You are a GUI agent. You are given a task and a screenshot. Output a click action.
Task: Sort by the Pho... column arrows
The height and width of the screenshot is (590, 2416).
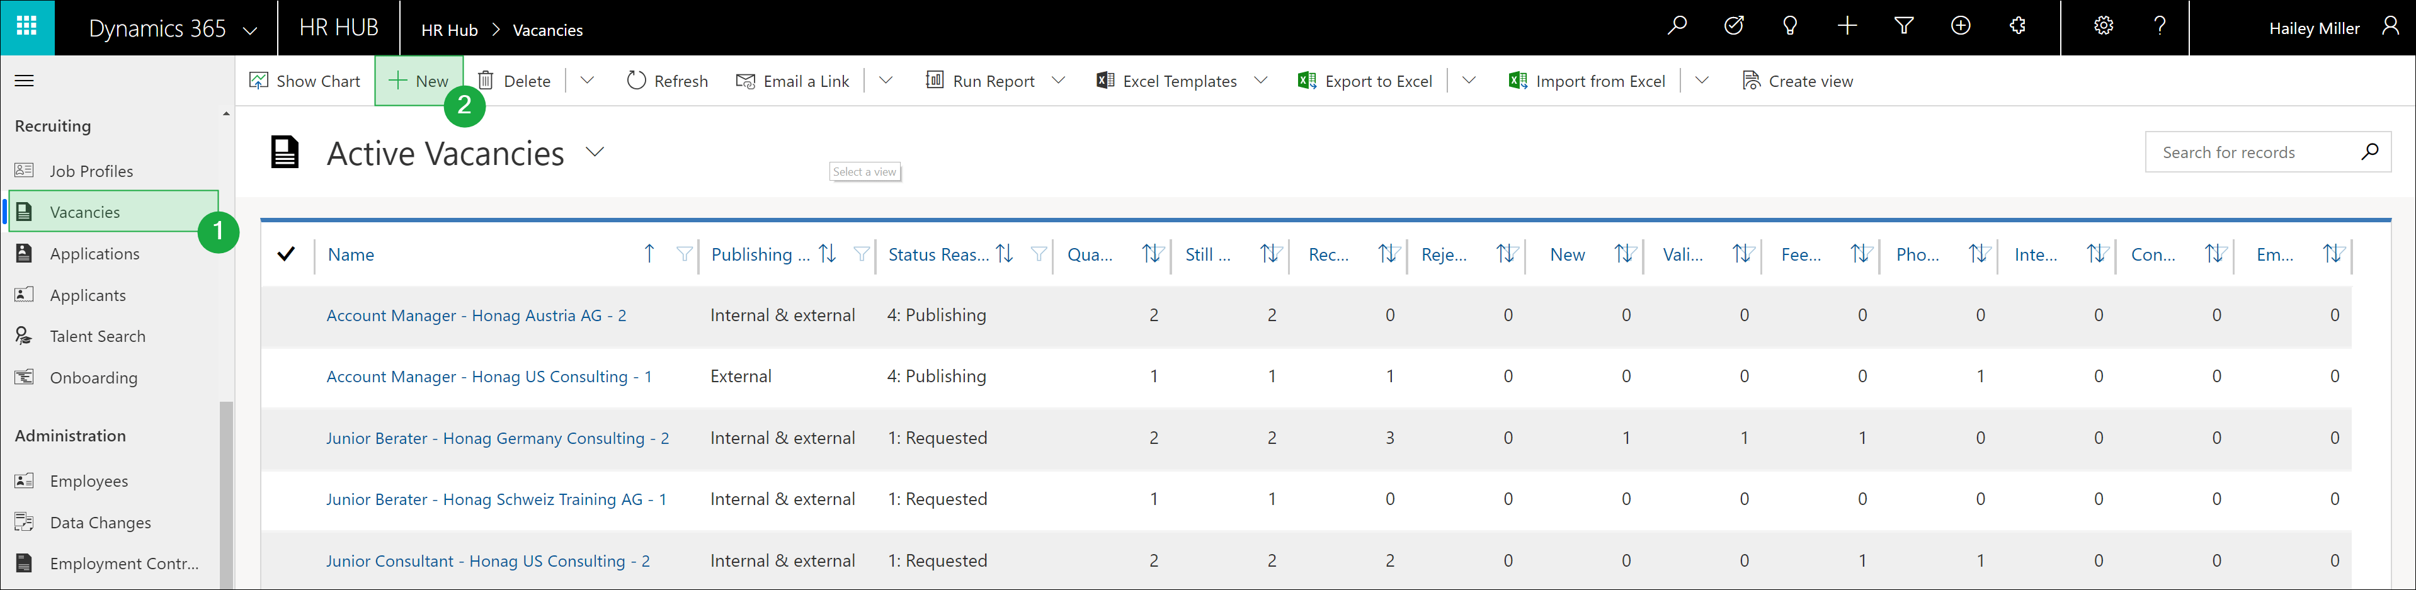click(1980, 253)
